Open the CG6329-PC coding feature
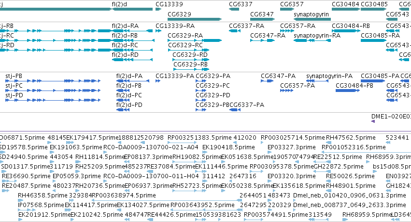 tap(201, 91)
